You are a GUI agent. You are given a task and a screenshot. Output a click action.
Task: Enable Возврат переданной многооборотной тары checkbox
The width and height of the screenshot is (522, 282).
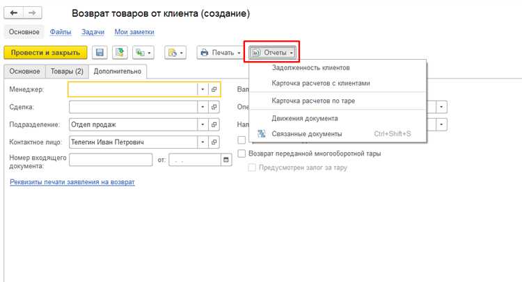(x=242, y=154)
